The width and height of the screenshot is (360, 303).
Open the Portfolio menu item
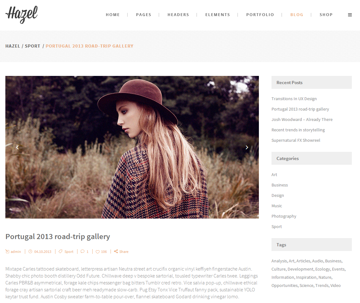click(260, 15)
